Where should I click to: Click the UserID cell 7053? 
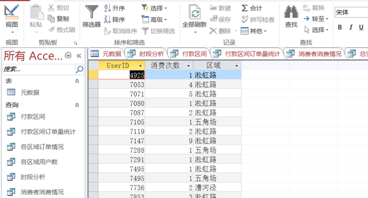point(121,84)
